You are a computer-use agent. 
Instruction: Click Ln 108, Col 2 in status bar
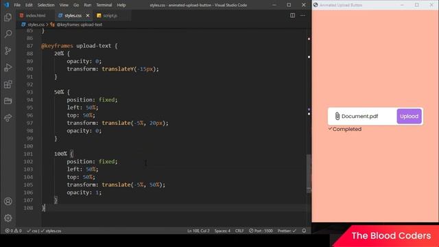[198, 231]
